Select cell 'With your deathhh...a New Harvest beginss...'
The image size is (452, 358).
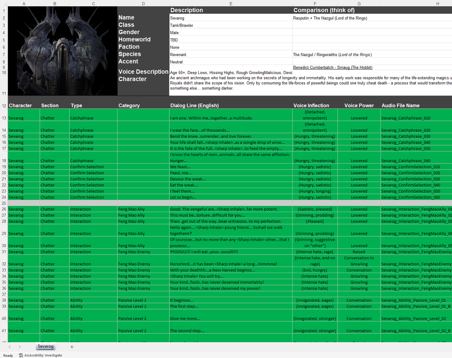[231, 270]
